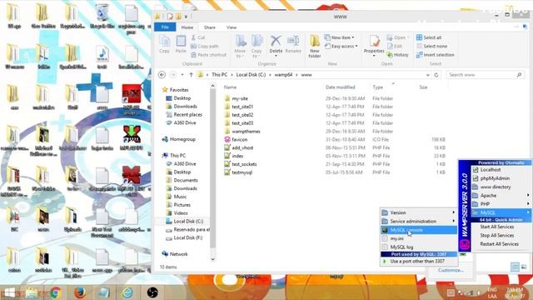Select Network in navigation pane
This screenshot has height=300, width=533.
pyautogui.click(x=178, y=254)
